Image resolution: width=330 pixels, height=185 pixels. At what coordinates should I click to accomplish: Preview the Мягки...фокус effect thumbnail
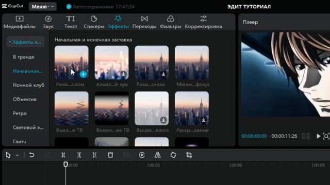tap(192, 63)
